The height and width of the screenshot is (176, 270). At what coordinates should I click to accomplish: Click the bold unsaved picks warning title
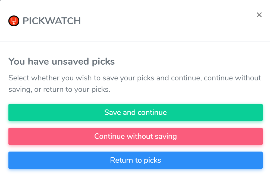coord(62,62)
